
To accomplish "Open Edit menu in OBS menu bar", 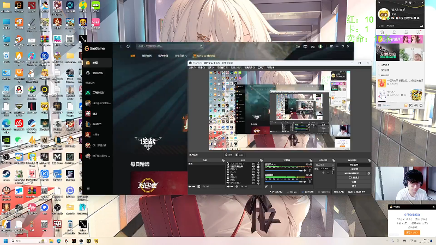I will tap(201, 67).
